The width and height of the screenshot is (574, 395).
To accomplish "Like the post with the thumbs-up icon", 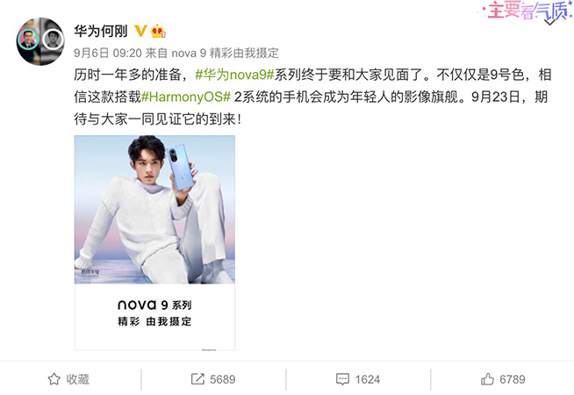I will click(x=487, y=379).
